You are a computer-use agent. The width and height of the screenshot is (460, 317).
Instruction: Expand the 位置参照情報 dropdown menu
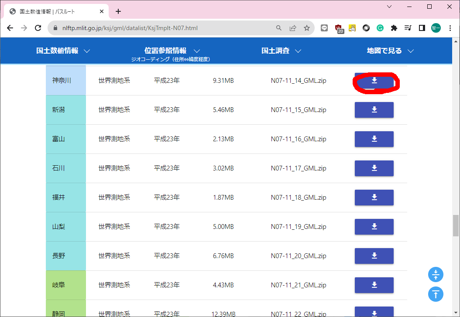click(x=172, y=51)
